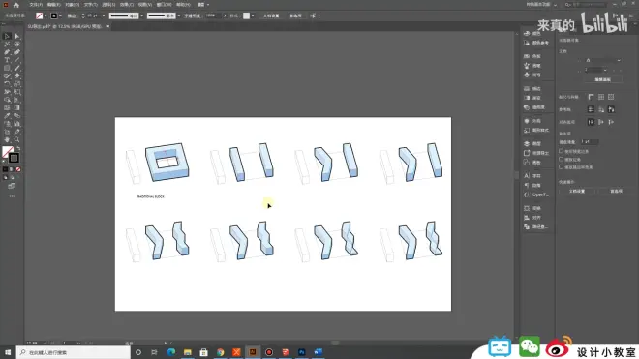This screenshot has height=359, width=639.
Task: Open the Transparency panel icon
Action: pyautogui.click(x=527, y=107)
